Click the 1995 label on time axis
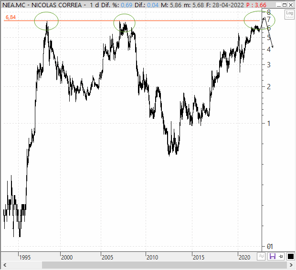This screenshot has width=296, height=270. pos(25,257)
